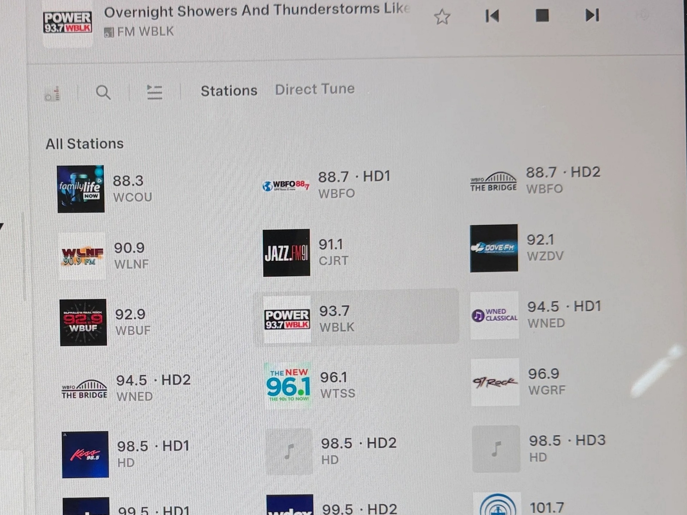Switch to the Direct Tune tab
Screen dimensions: 687x515
(315, 89)
